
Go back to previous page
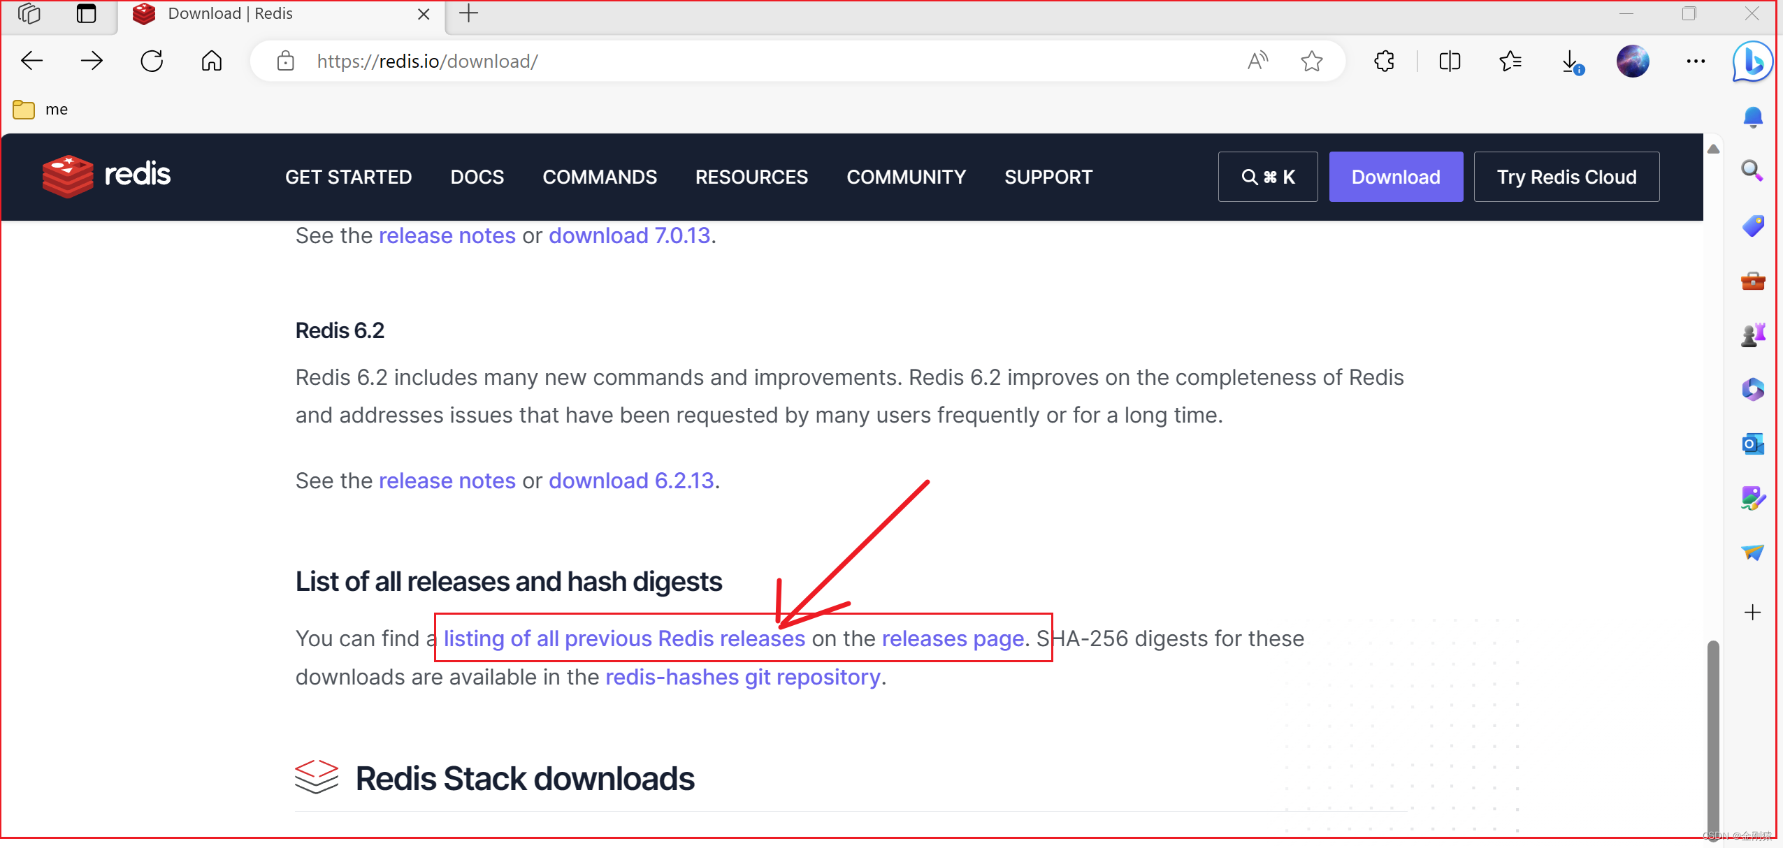click(32, 61)
